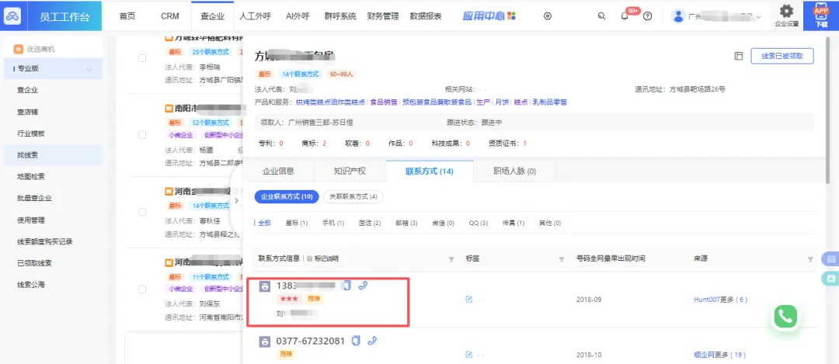Filter contacts by 邮箱 (3)
The height and width of the screenshot is (364, 839).
(406, 223)
